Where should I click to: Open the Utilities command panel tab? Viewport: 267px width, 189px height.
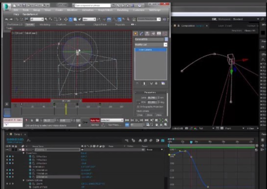[x=165, y=33]
